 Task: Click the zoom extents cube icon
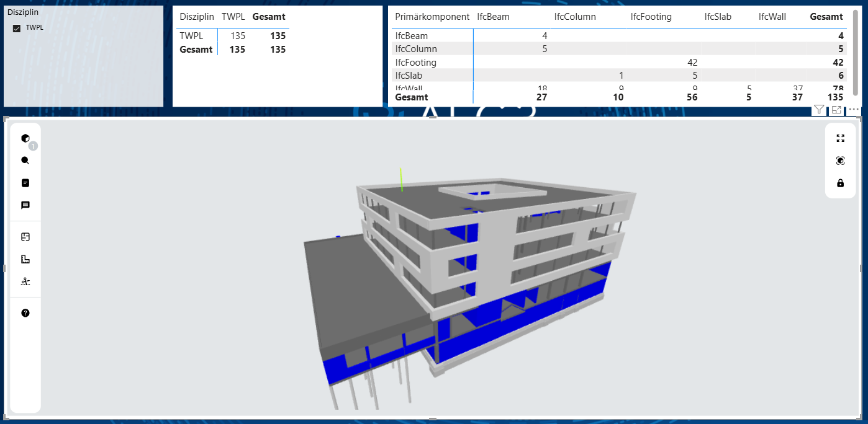pyautogui.click(x=841, y=161)
